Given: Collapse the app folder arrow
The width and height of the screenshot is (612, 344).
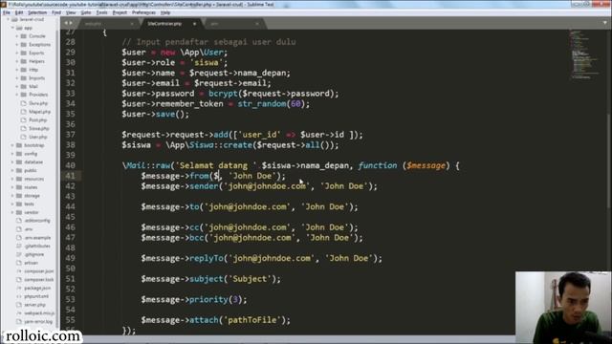Looking at the screenshot, I should point(12,28).
